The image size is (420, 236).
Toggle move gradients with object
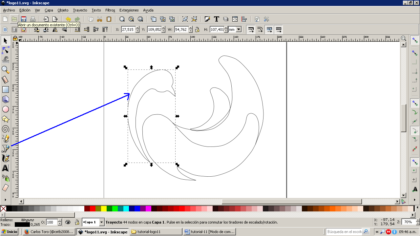pyautogui.click(x=269, y=29)
